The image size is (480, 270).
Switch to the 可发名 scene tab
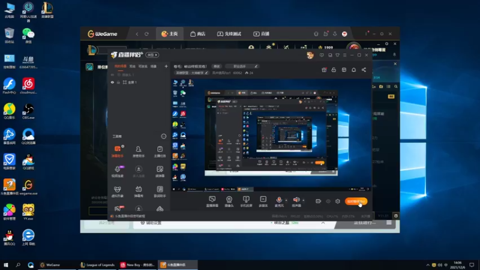coord(143,66)
